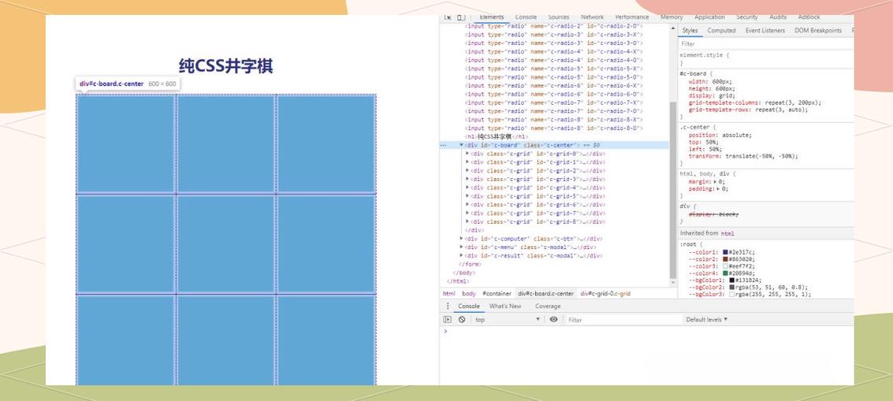This screenshot has width=893, height=401.
Task: Expand the c-menu modal div node
Action: click(x=461, y=247)
